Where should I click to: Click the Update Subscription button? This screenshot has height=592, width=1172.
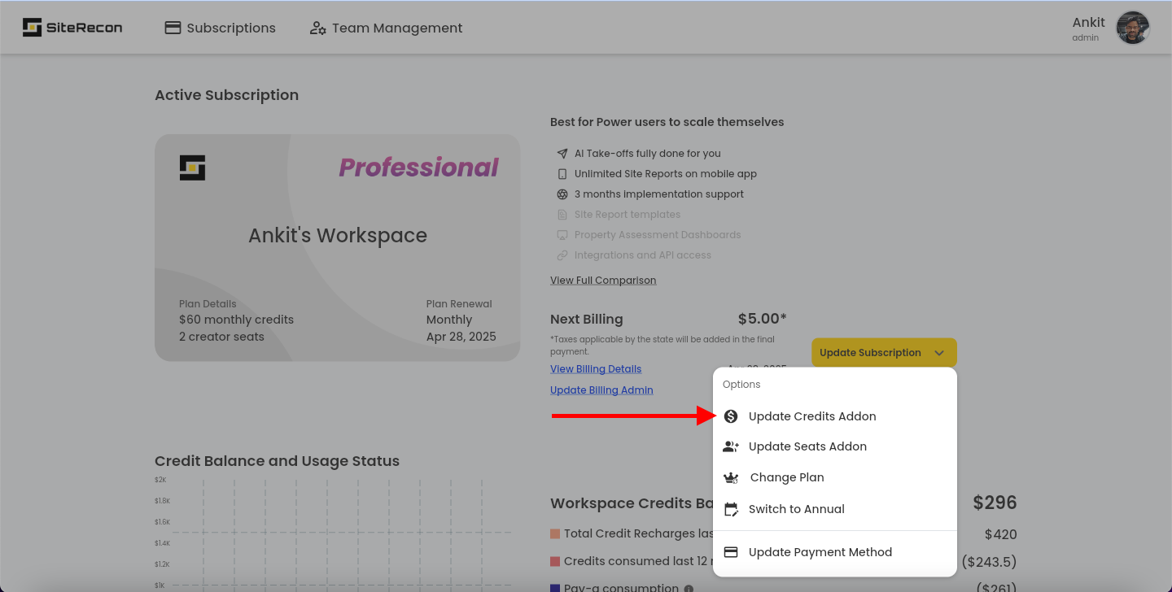[884, 353]
